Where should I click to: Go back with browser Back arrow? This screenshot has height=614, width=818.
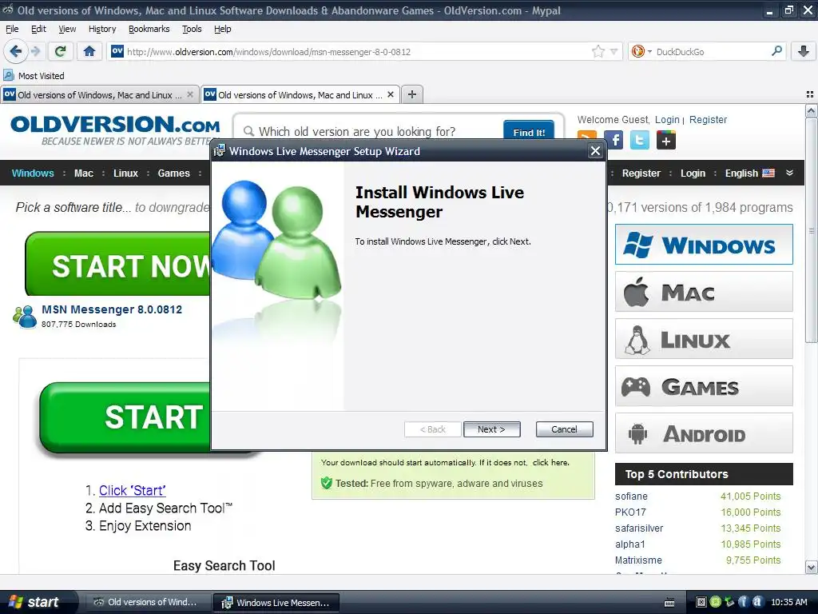pyautogui.click(x=16, y=51)
